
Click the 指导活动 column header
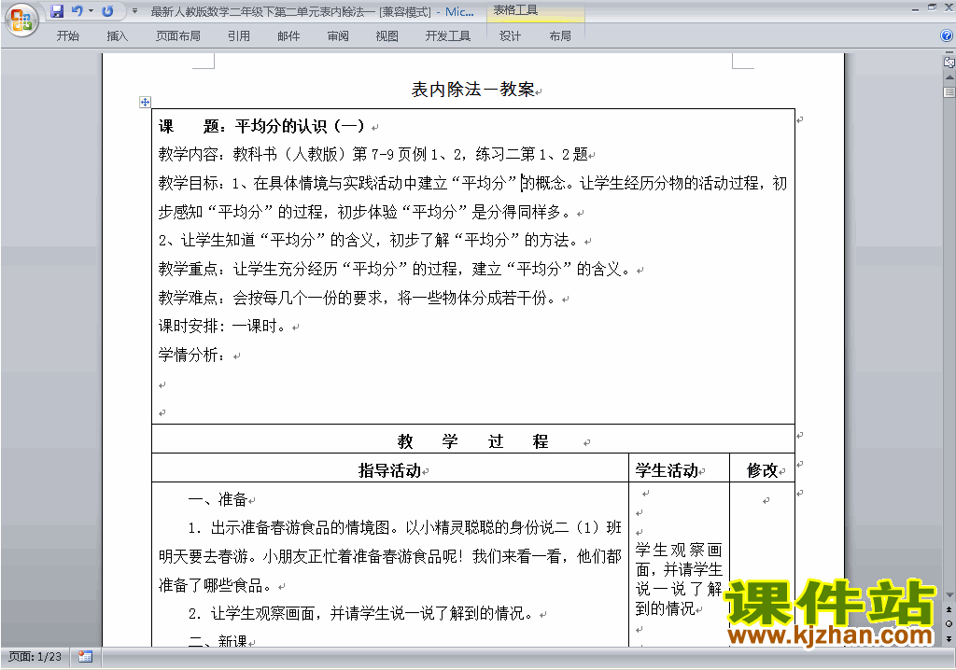pyautogui.click(x=389, y=470)
